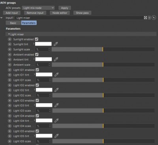This screenshot has height=145, width=158.
Task: Click the Light ID5 tint eyedropper
Action: (x=56, y=136)
